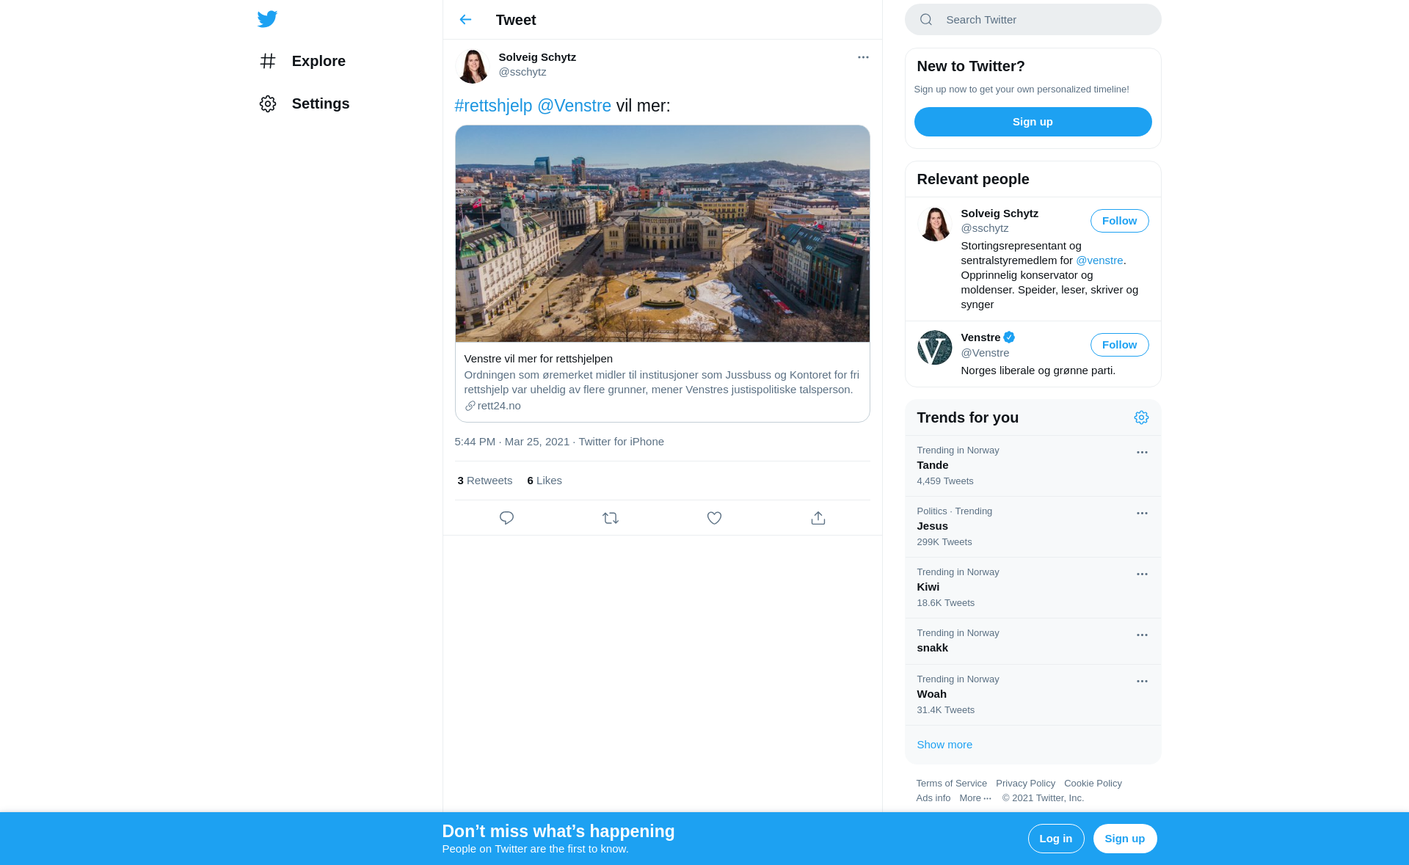Open article title Venstre vil mer for rettshjelpen
Screen dimensions: 1409x865
point(538,359)
